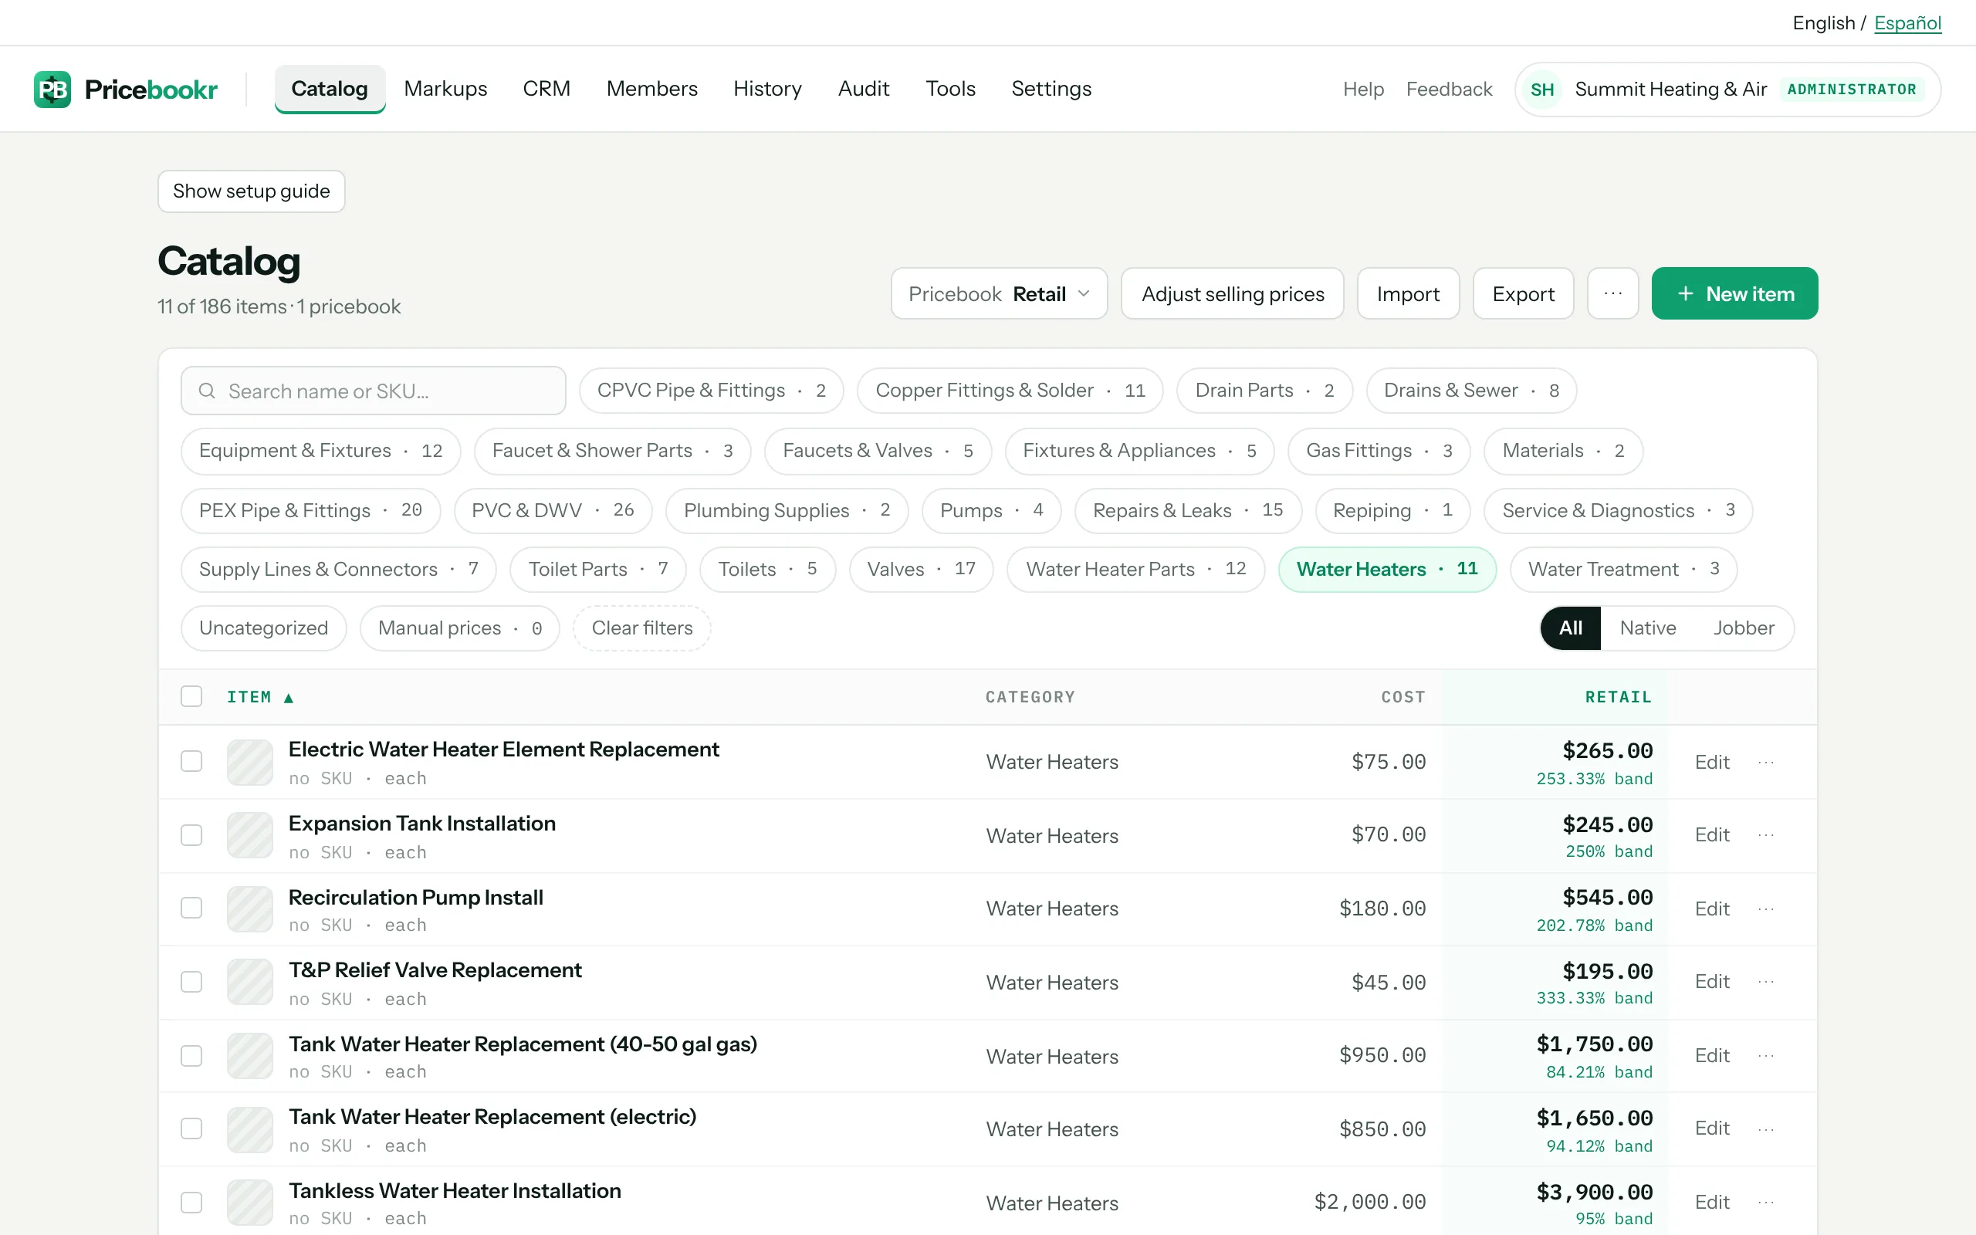Go to the Markups tab
1976x1235 pixels.
point(445,88)
